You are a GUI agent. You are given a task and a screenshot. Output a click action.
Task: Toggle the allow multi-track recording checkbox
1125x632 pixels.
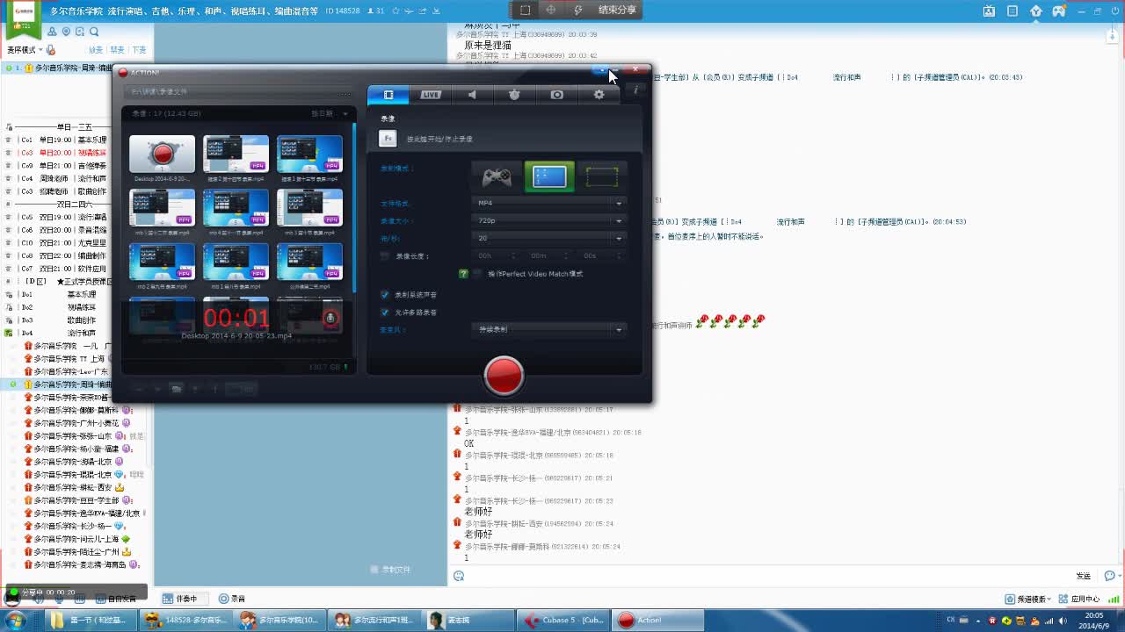click(x=385, y=312)
